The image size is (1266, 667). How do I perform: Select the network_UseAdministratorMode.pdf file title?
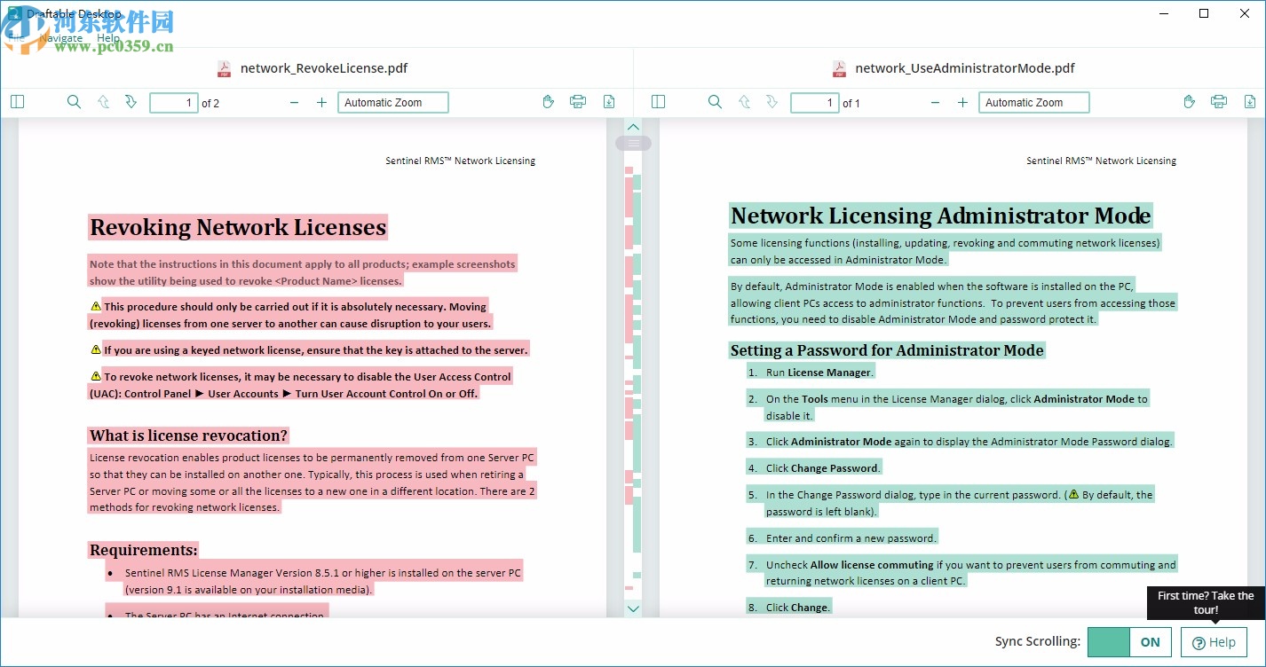pyautogui.click(x=965, y=68)
